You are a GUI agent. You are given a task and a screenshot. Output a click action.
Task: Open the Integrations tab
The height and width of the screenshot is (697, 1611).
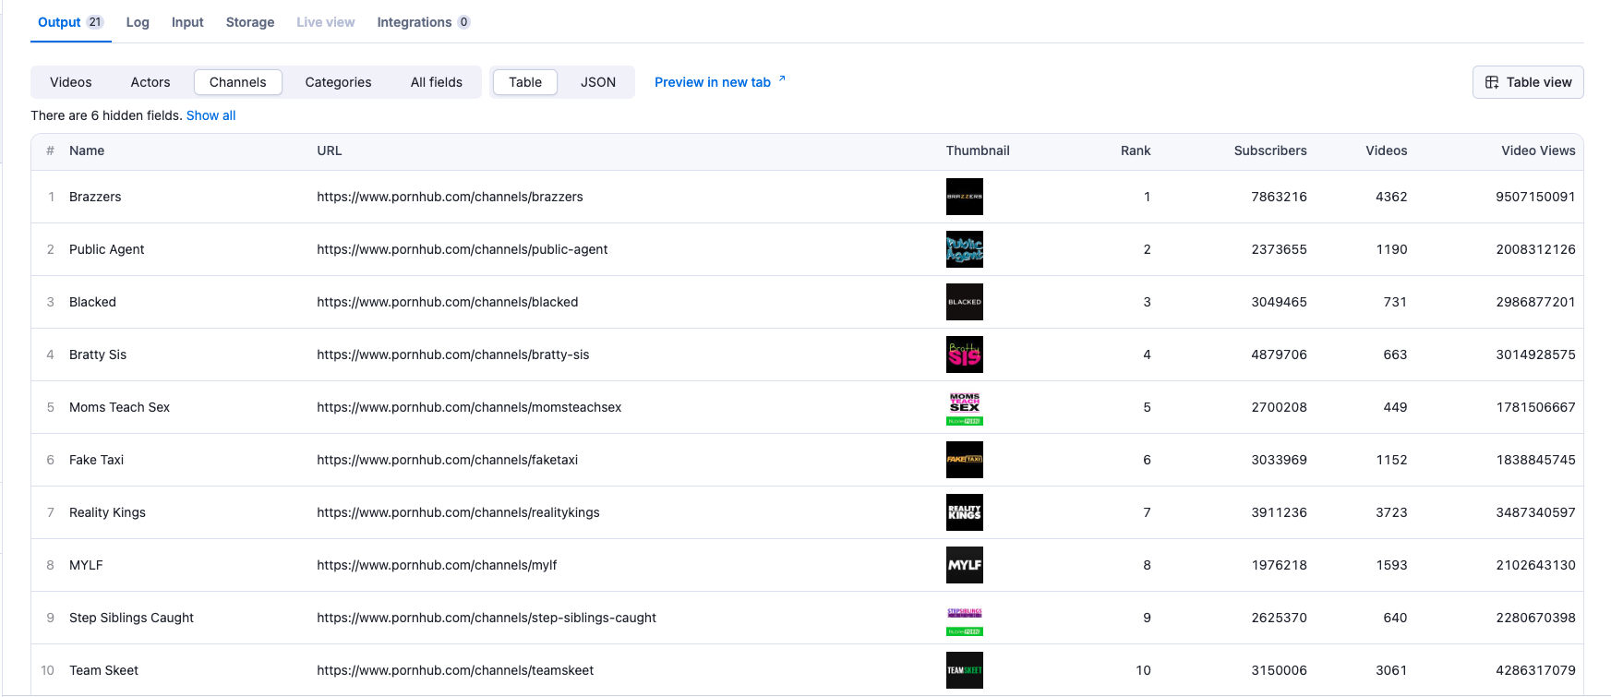[424, 22]
